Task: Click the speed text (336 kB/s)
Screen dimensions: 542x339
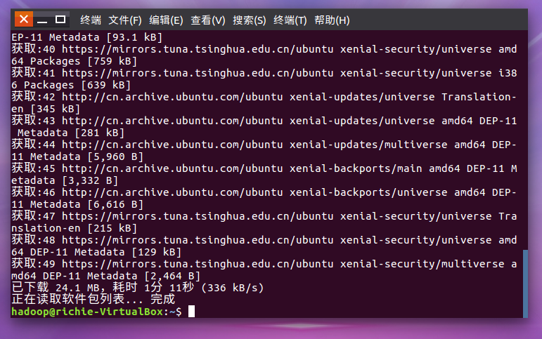Action: pyautogui.click(x=232, y=288)
